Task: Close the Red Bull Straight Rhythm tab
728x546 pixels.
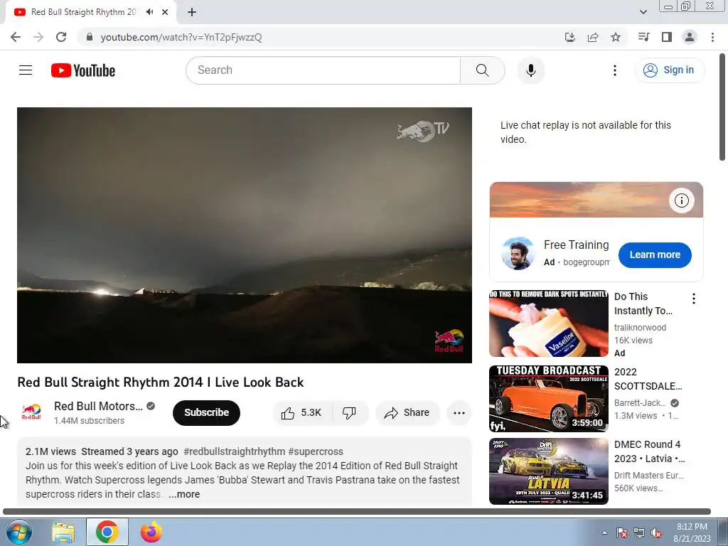Action: pyautogui.click(x=165, y=12)
